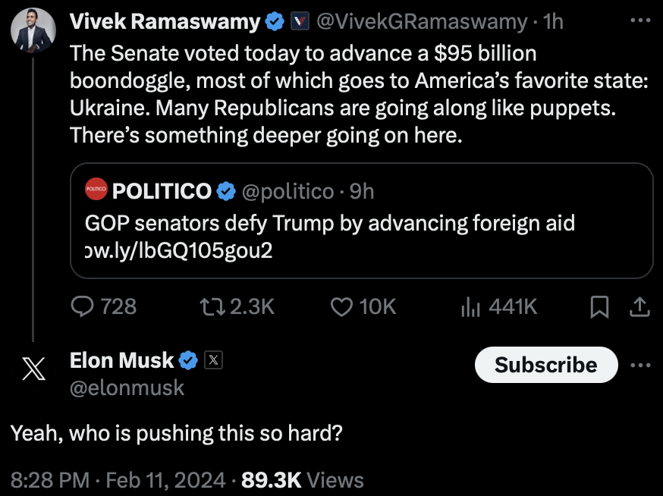Click the reply comment icon
663x496 pixels.
(x=81, y=306)
